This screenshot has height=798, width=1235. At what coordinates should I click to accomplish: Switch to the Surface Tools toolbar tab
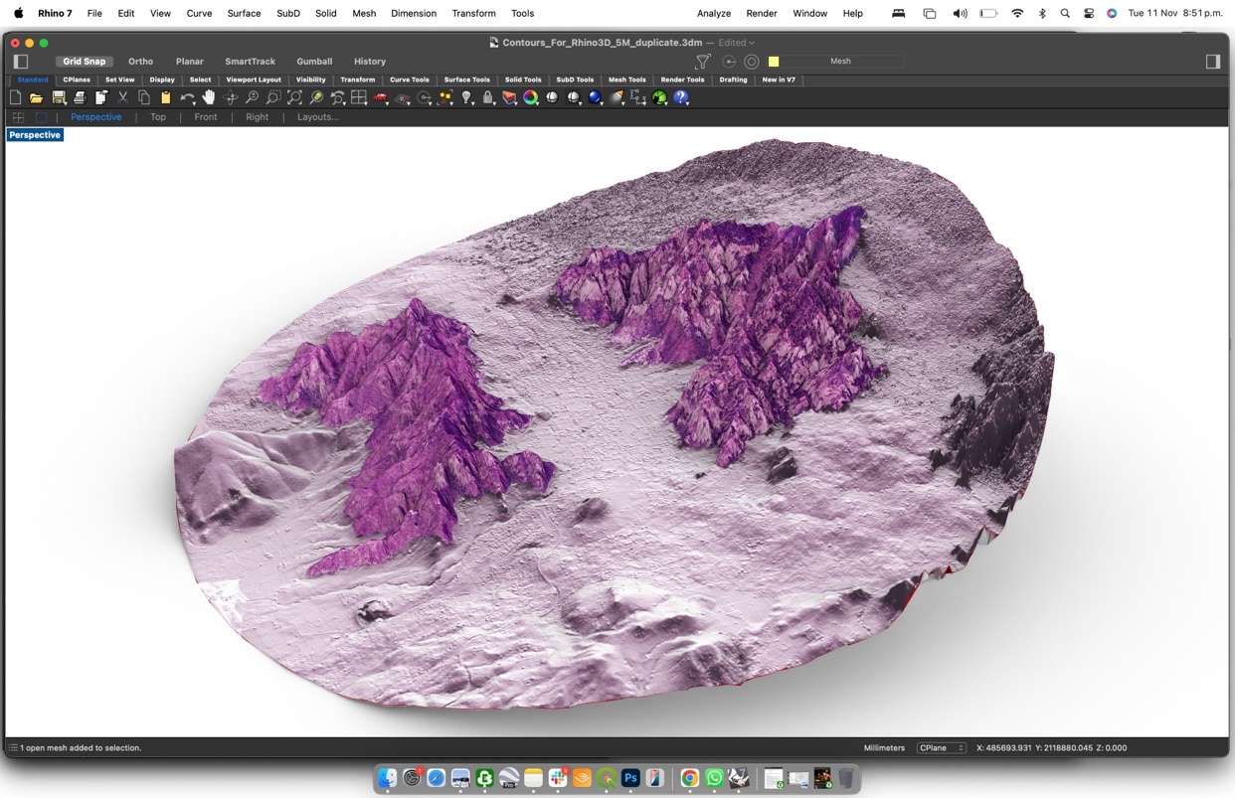point(466,80)
